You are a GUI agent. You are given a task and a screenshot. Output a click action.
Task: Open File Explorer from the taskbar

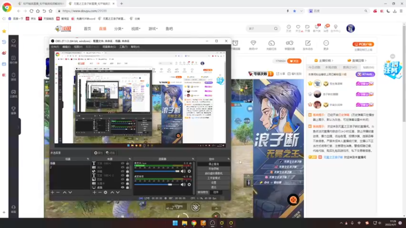point(184,223)
